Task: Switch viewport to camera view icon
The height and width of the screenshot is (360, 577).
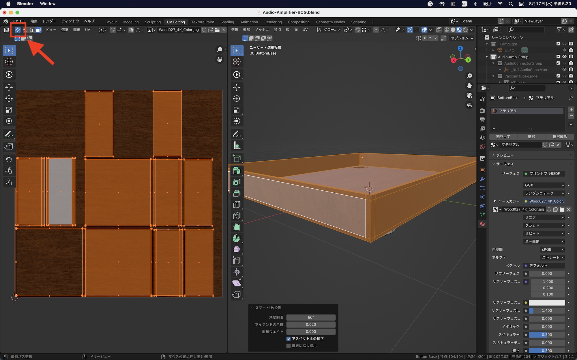Action: (x=469, y=95)
